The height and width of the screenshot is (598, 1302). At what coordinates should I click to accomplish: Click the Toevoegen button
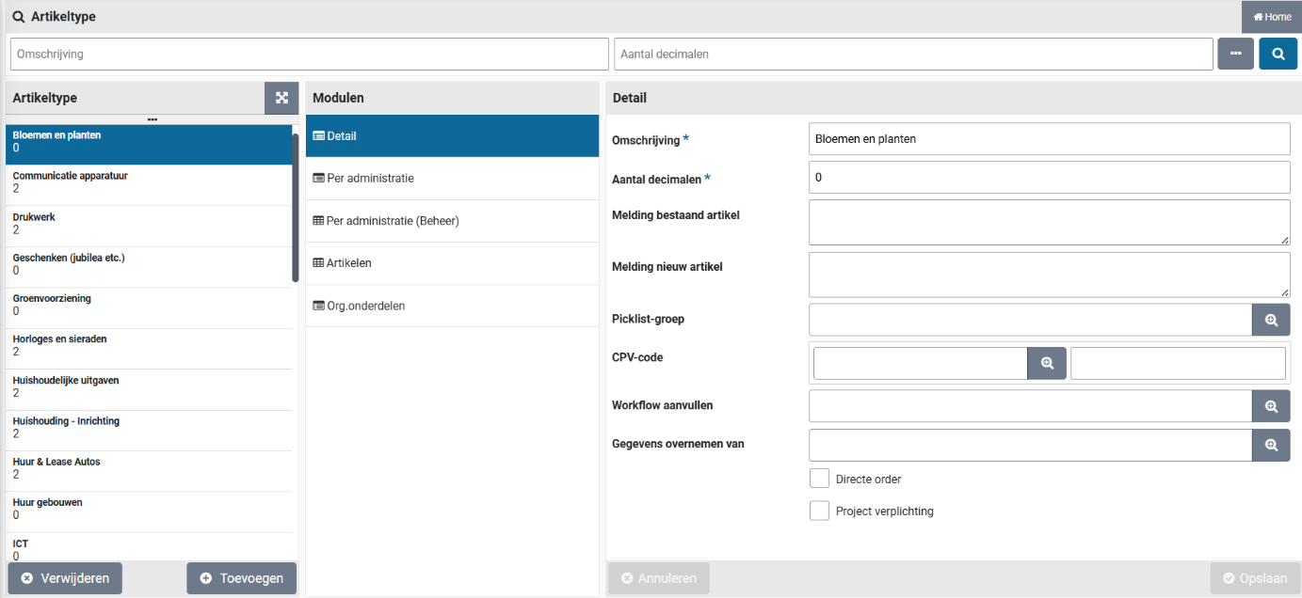242,578
